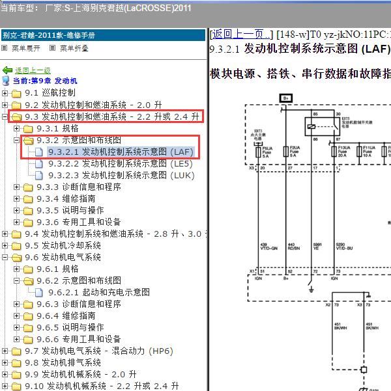Click folder icon of 9.2 发动机控制和燃油系统 2.0 升

tap(16, 105)
